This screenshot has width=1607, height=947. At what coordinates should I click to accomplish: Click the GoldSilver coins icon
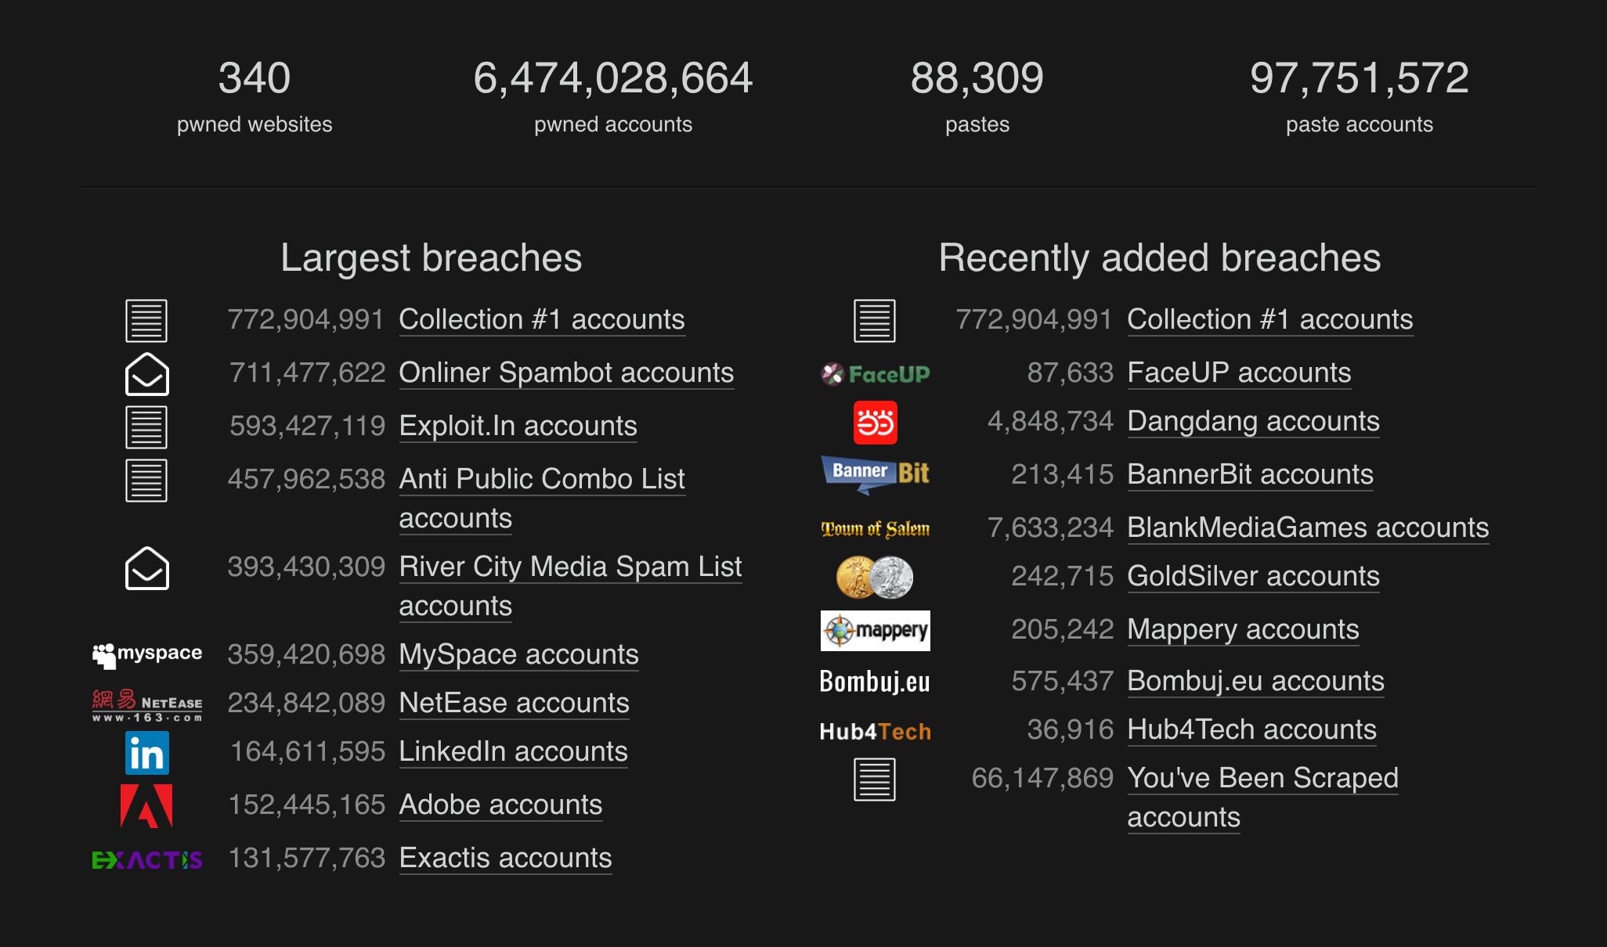tap(875, 578)
